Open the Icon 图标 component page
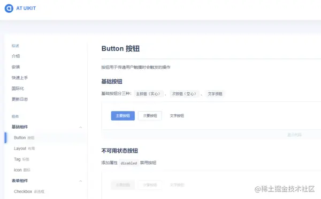Screen dimensions: 321x199 [22, 170]
